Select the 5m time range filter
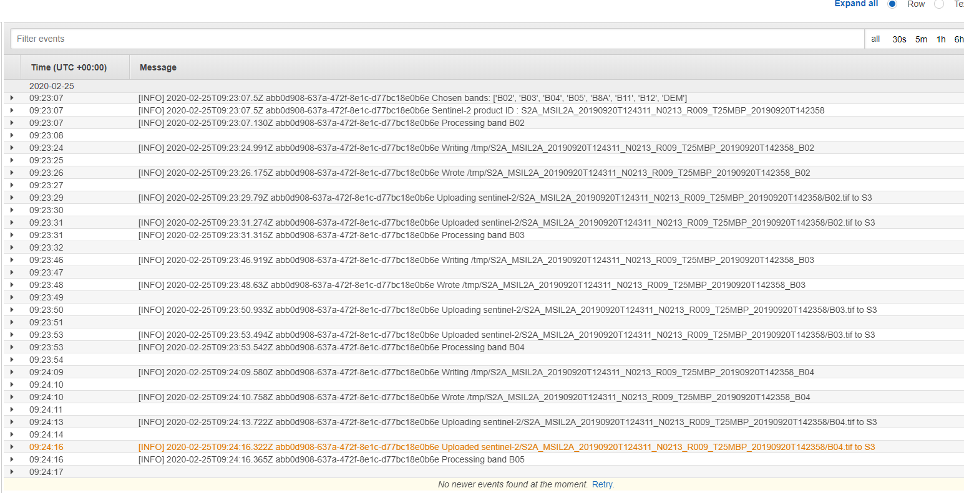 (921, 39)
